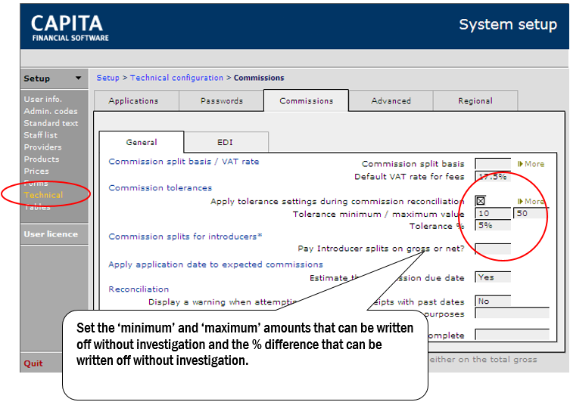
Task: Click the Quit link
Action: coord(33,363)
